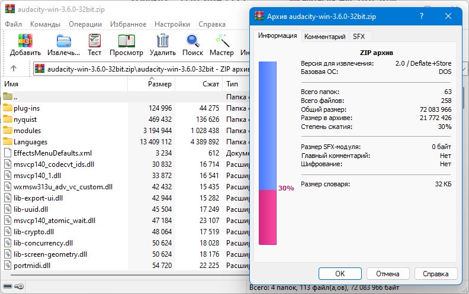The width and height of the screenshot is (469, 294).
Task: Select wxmsw313u_adv_vc_custom.dll row
Action: tap(125, 187)
